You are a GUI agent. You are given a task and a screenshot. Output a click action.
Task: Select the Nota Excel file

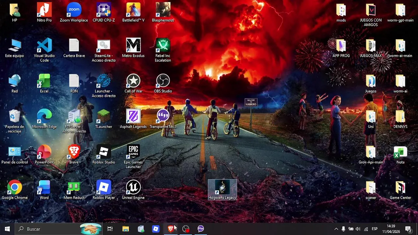400,155
